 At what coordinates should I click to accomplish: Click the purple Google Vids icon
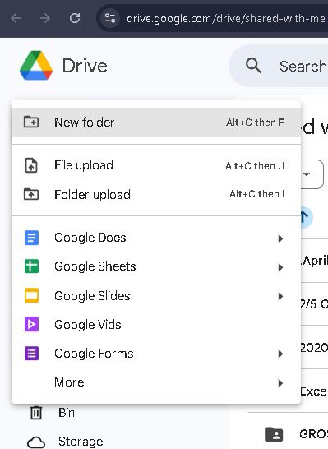(31, 325)
